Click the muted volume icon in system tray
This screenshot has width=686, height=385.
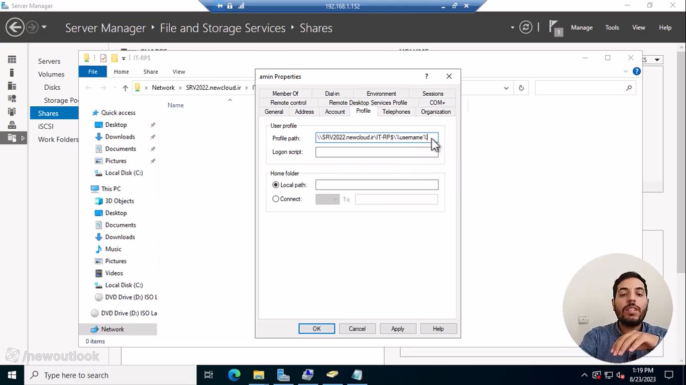coord(620,375)
